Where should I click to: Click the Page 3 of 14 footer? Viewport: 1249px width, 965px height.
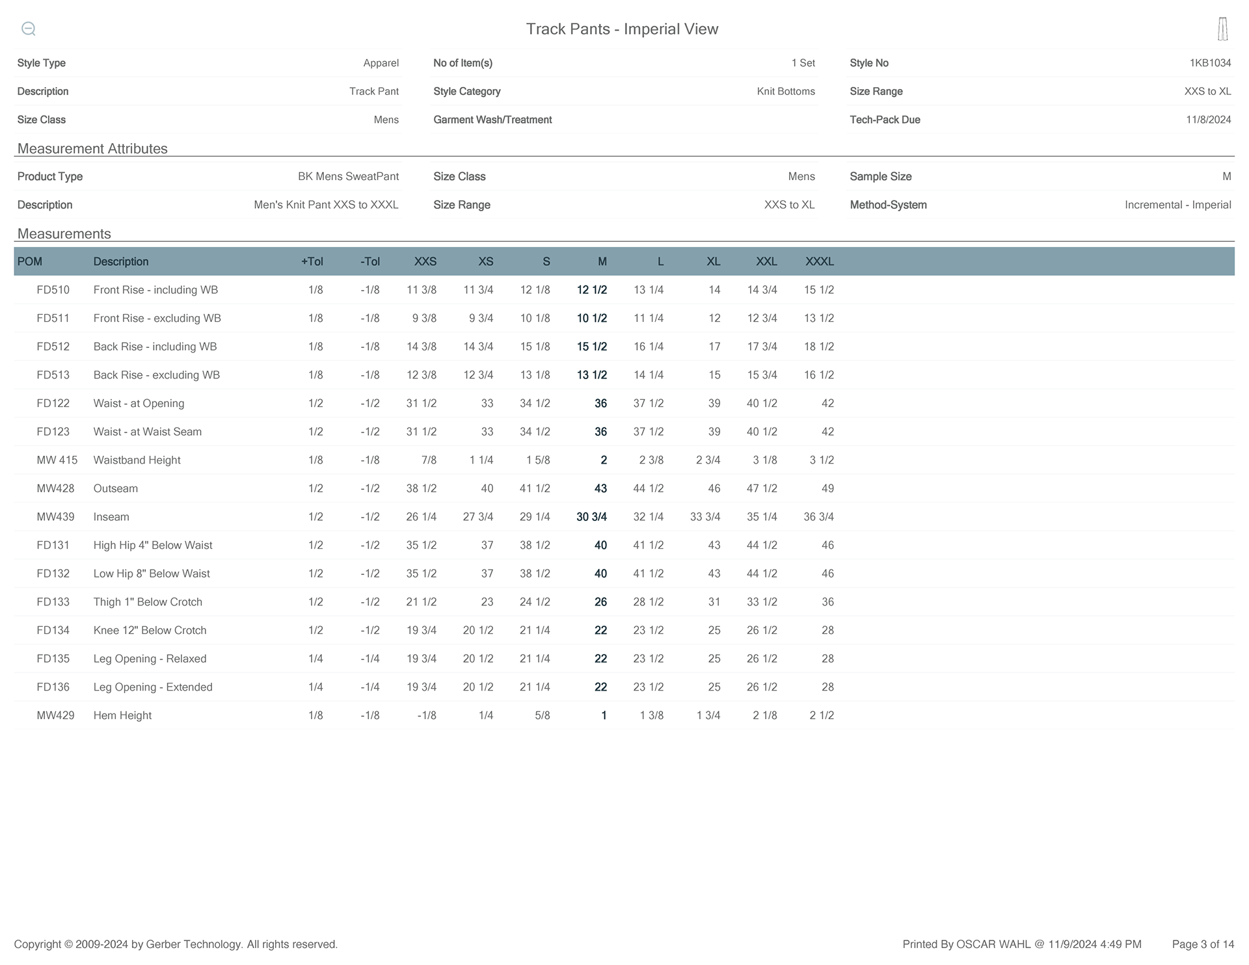[1203, 944]
